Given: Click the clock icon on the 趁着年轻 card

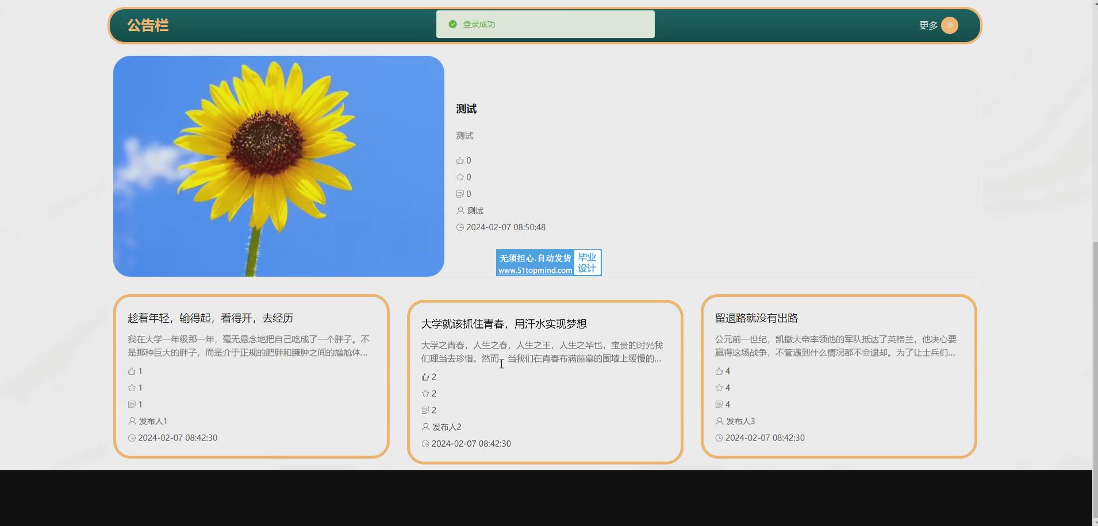Looking at the screenshot, I should 132,438.
